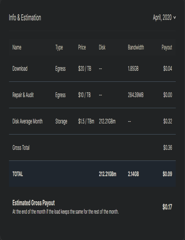The width and height of the screenshot is (185, 240).
Task: Click the Estimated Gross Payout heading
Action: (x=33, y=203)
